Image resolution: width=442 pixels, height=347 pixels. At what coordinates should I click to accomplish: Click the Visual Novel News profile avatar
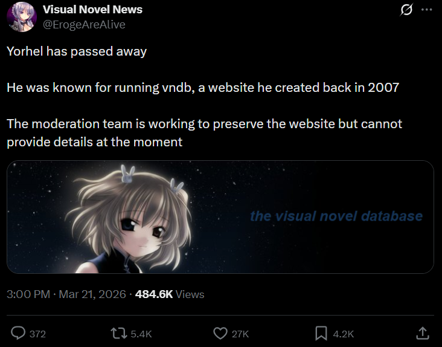[22, 17]
